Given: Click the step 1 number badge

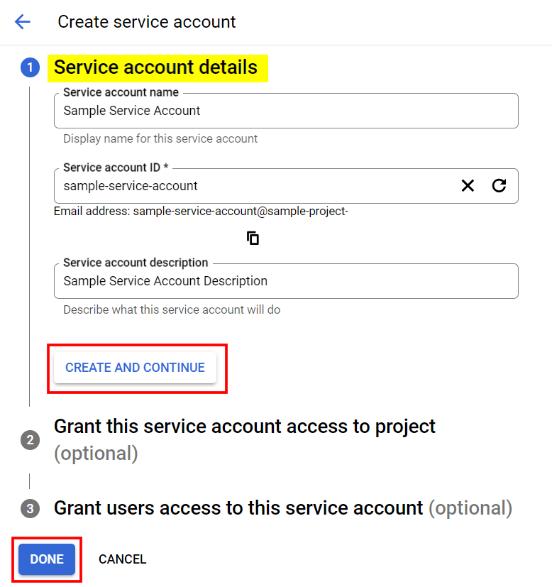Looking at the screenshot, I should coord(30,68).
